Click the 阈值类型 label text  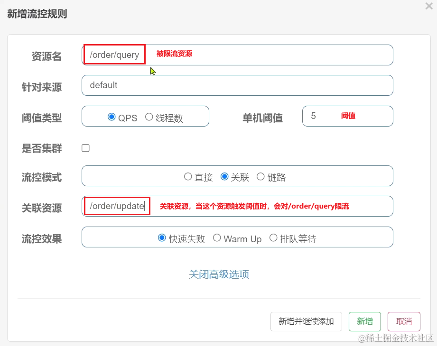pos(42,118)
